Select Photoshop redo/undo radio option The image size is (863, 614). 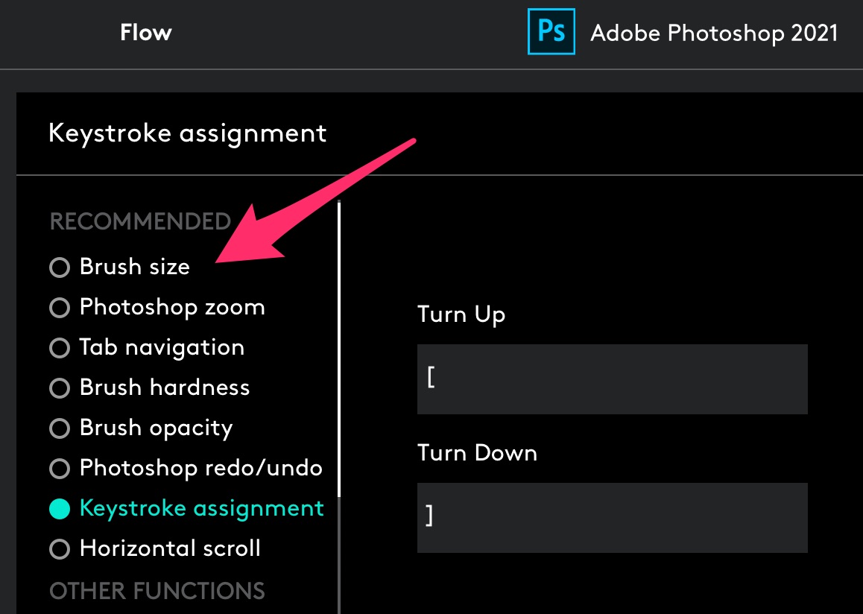click(60, 469)
